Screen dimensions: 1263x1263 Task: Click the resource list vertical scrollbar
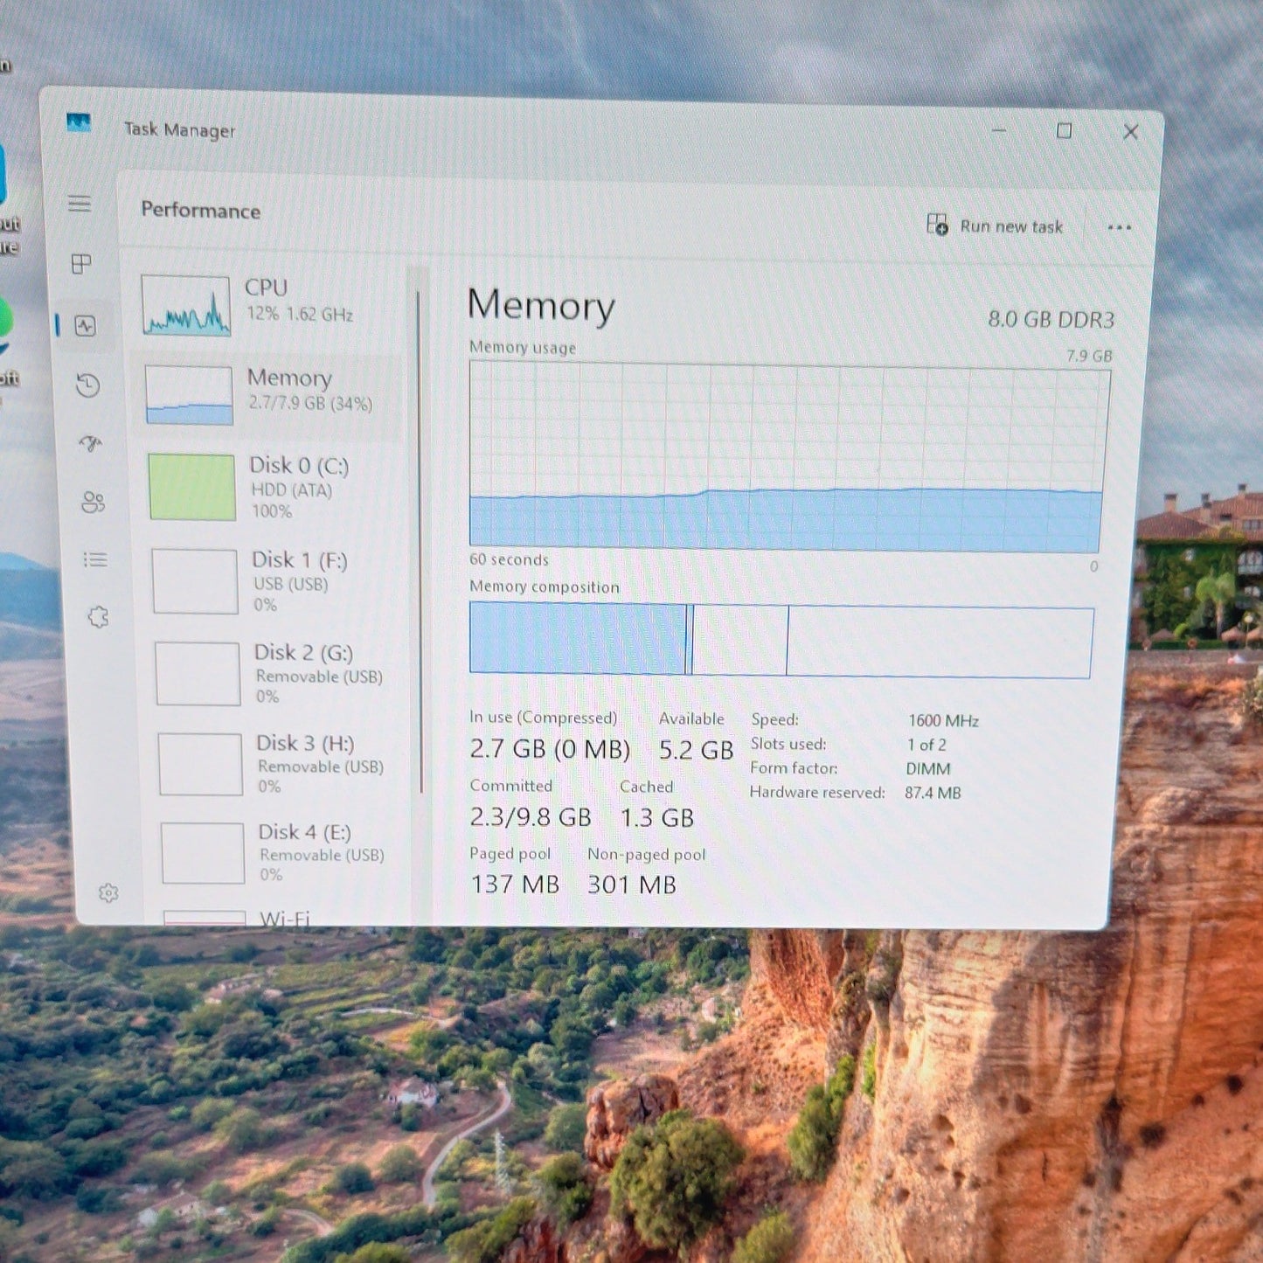420,542
